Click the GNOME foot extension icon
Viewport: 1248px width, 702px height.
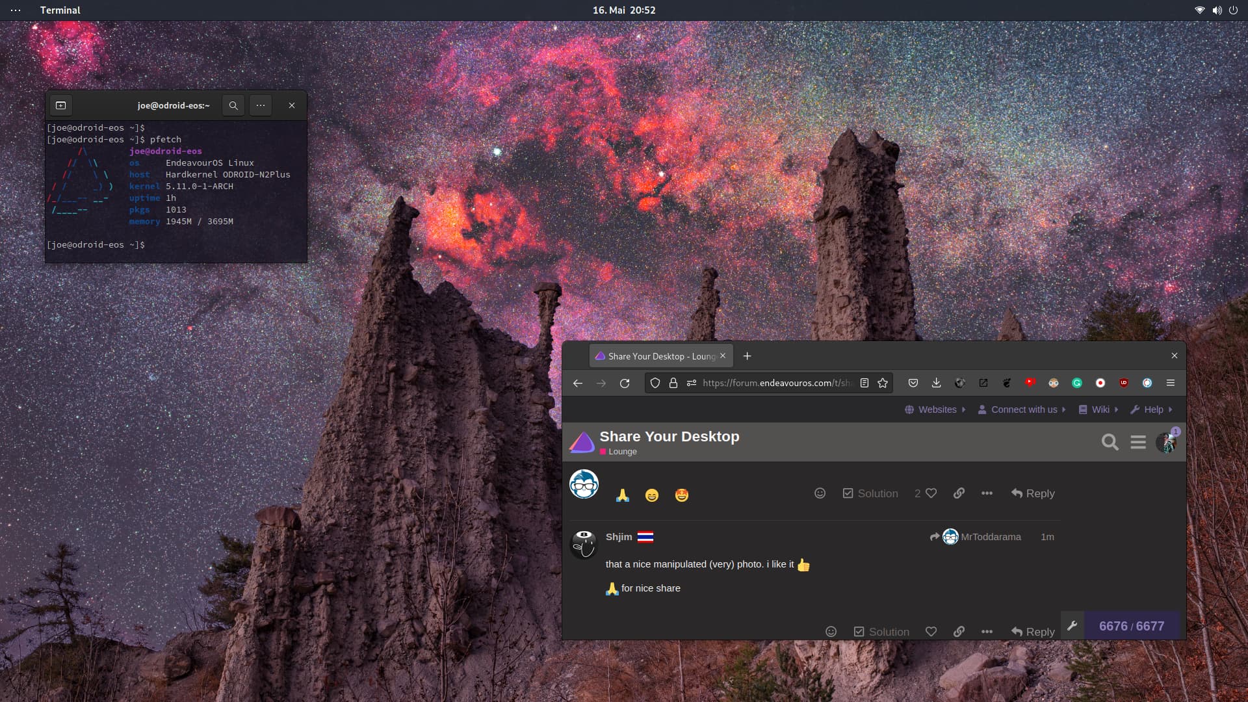click(1007, 383)
